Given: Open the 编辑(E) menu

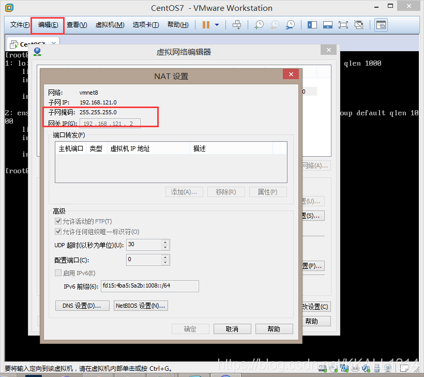Looking at the screenshot, I should tap(48, 25).
